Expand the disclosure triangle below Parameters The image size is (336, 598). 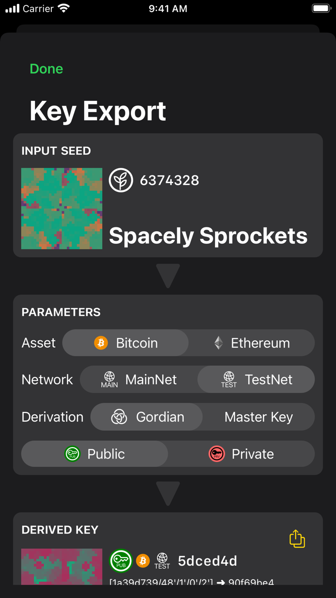168,493
